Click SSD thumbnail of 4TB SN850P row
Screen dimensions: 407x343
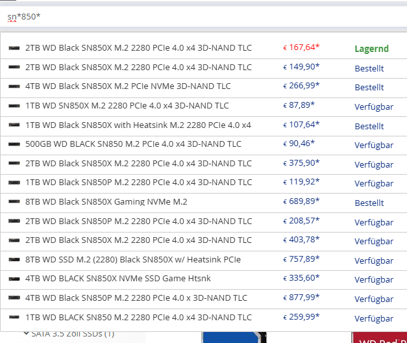[14, 298]
